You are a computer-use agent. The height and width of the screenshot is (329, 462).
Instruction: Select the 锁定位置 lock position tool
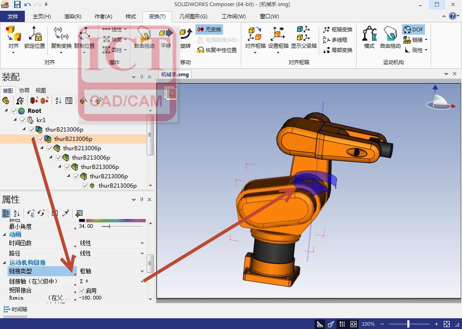35,36
